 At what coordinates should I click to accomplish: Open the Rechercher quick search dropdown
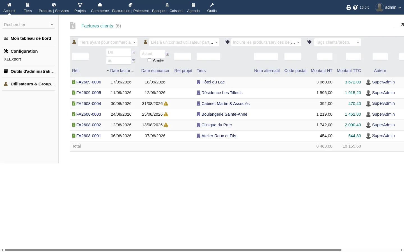click(x=29, y=25)
